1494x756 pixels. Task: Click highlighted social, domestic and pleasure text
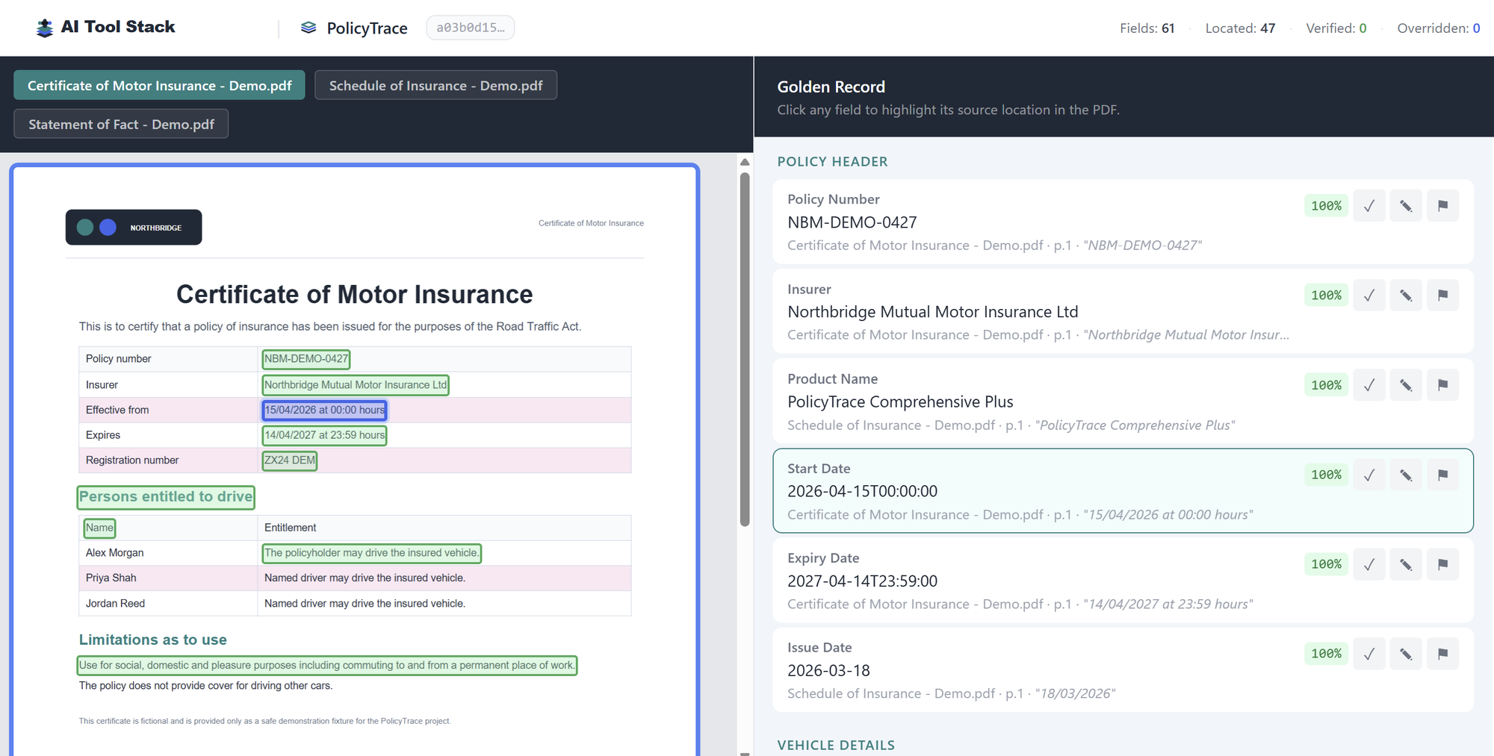(327, 665)
